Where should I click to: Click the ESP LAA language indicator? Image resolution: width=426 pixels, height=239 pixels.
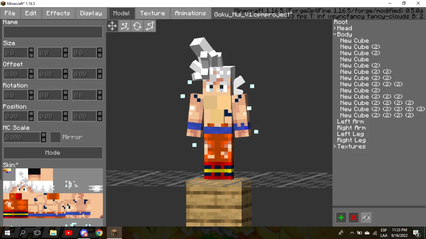click(384, 233)
